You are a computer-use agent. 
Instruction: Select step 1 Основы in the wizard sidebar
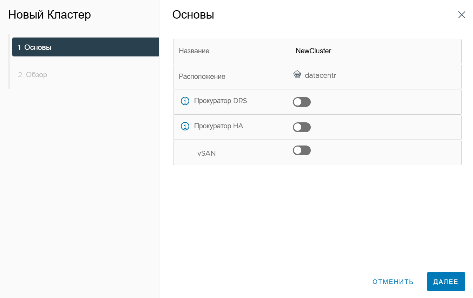coord(86,47)
